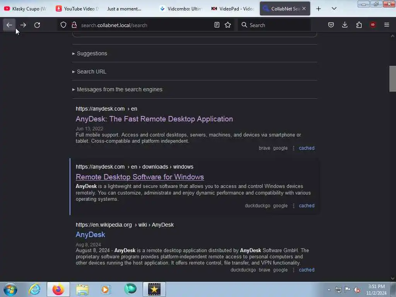
Task: Open options dots on Windows downloads result
Action: click(x=293, y=206)
